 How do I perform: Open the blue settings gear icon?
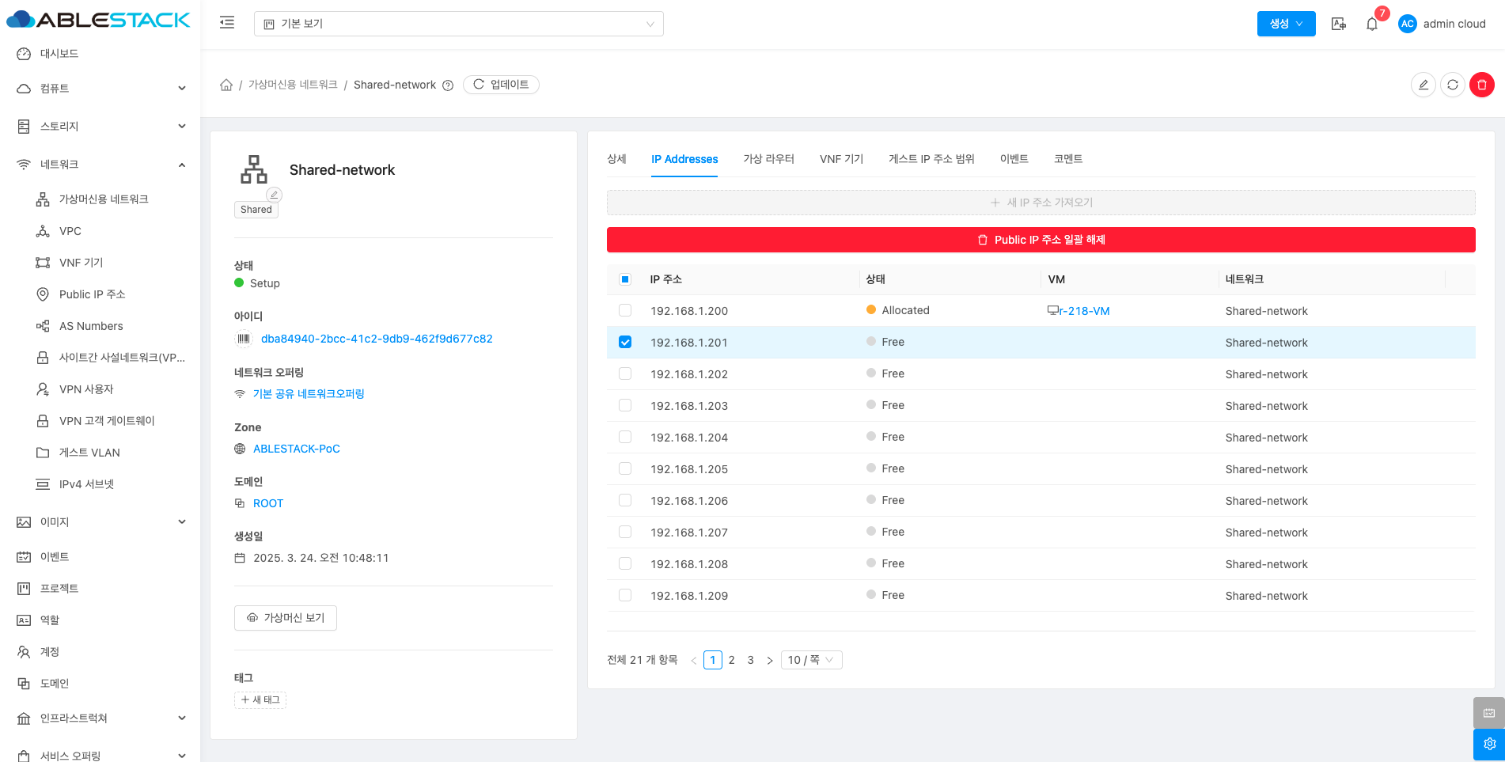[1488, 744]
